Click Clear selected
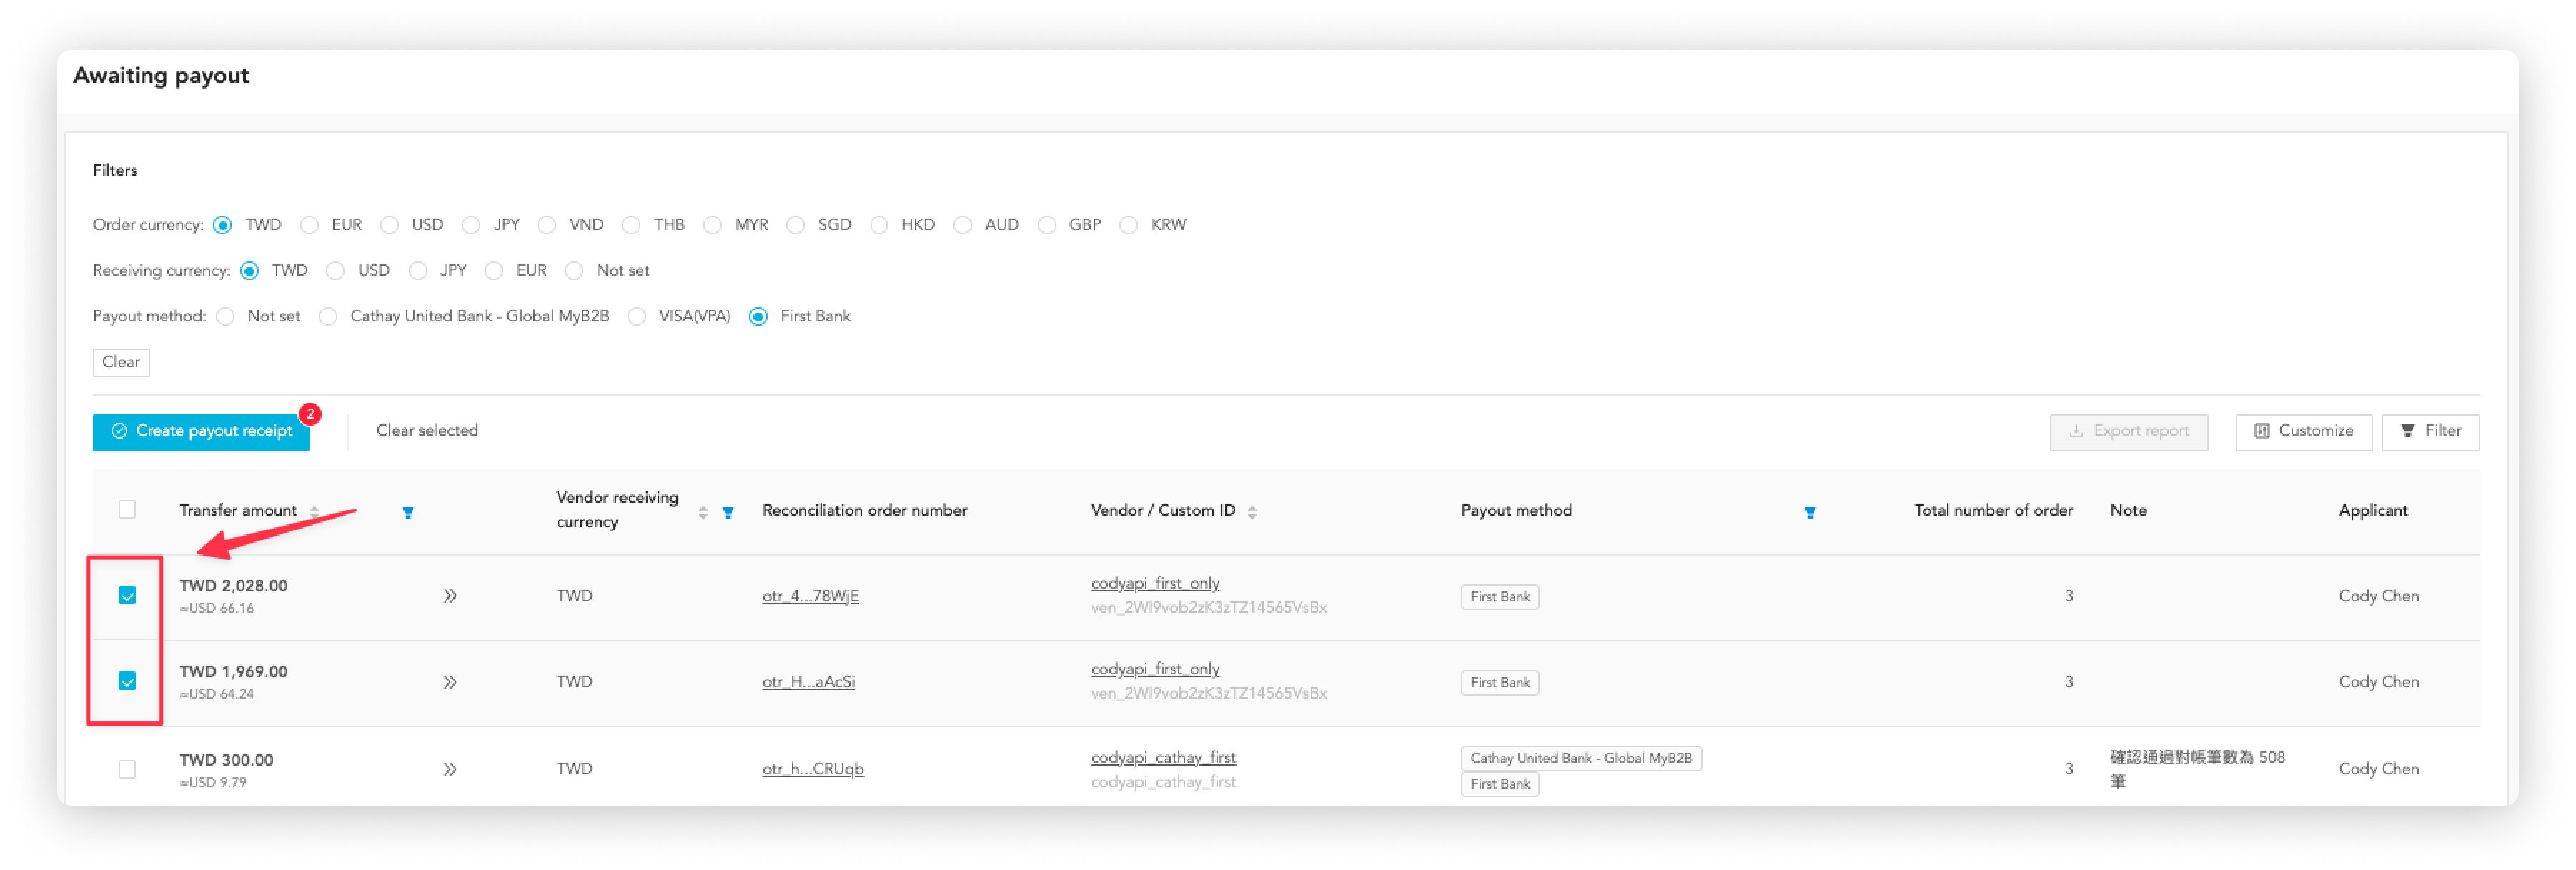Viewport: 2576px width, 870px height. point(427,431)
